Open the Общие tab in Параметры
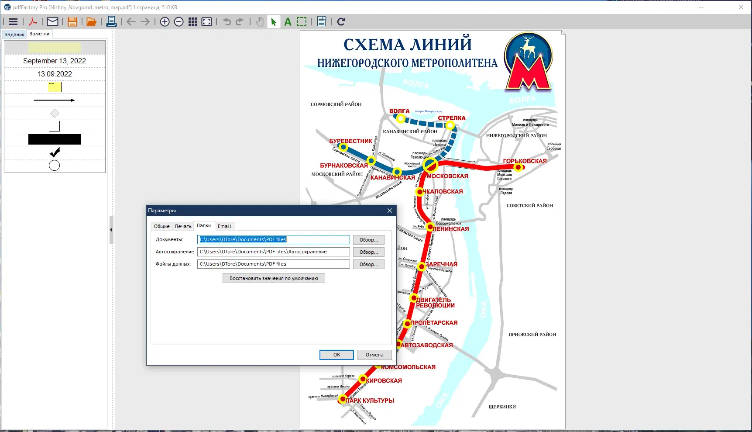The height and width of the screenshot is (432, 752). coord(161,226)
